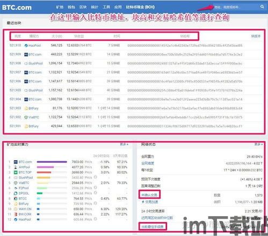268x236 pixels.
Task: Open the 区块 navigation menu
Action: point(83,7)
